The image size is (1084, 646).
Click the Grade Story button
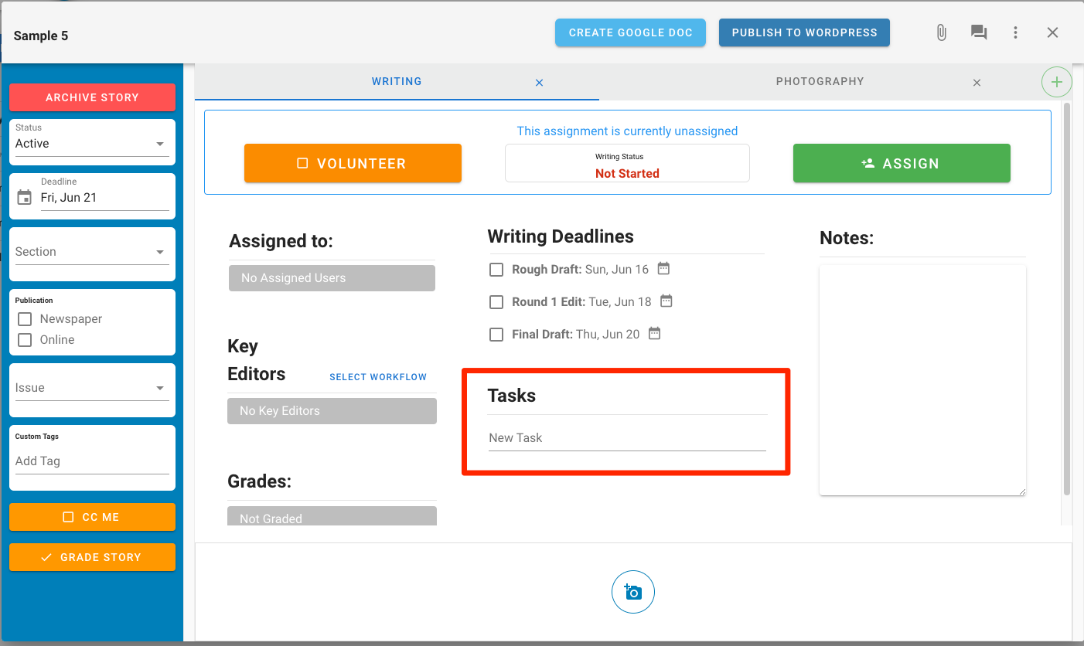(x=92, y=557)
